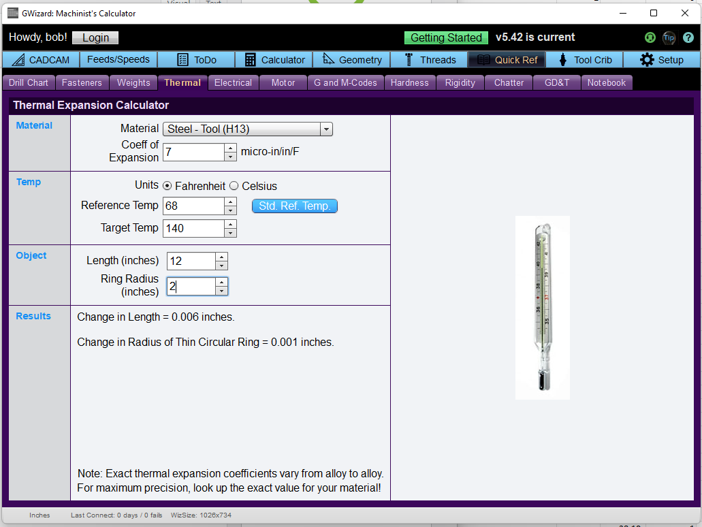Select the Fahrenheit temperature unit
The width and height of the screenshot is (702, 527).
[x=167, y=186]
